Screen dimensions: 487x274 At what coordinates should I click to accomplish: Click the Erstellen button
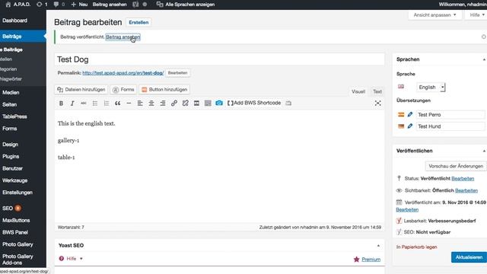pyautogui.click(x=138, y=22)
